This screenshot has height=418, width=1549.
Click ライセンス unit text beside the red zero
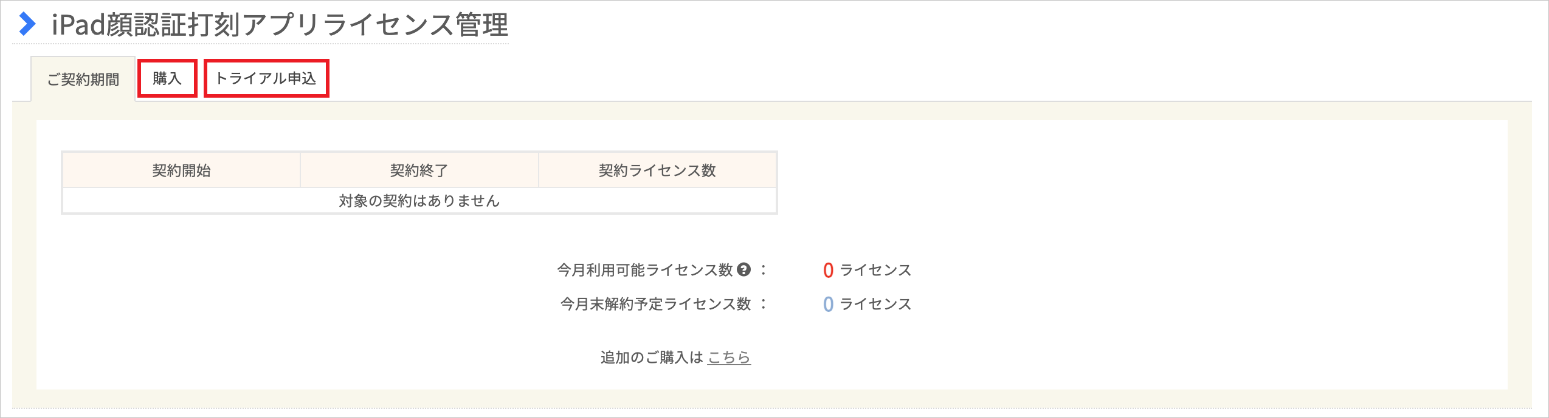(875, 270)
